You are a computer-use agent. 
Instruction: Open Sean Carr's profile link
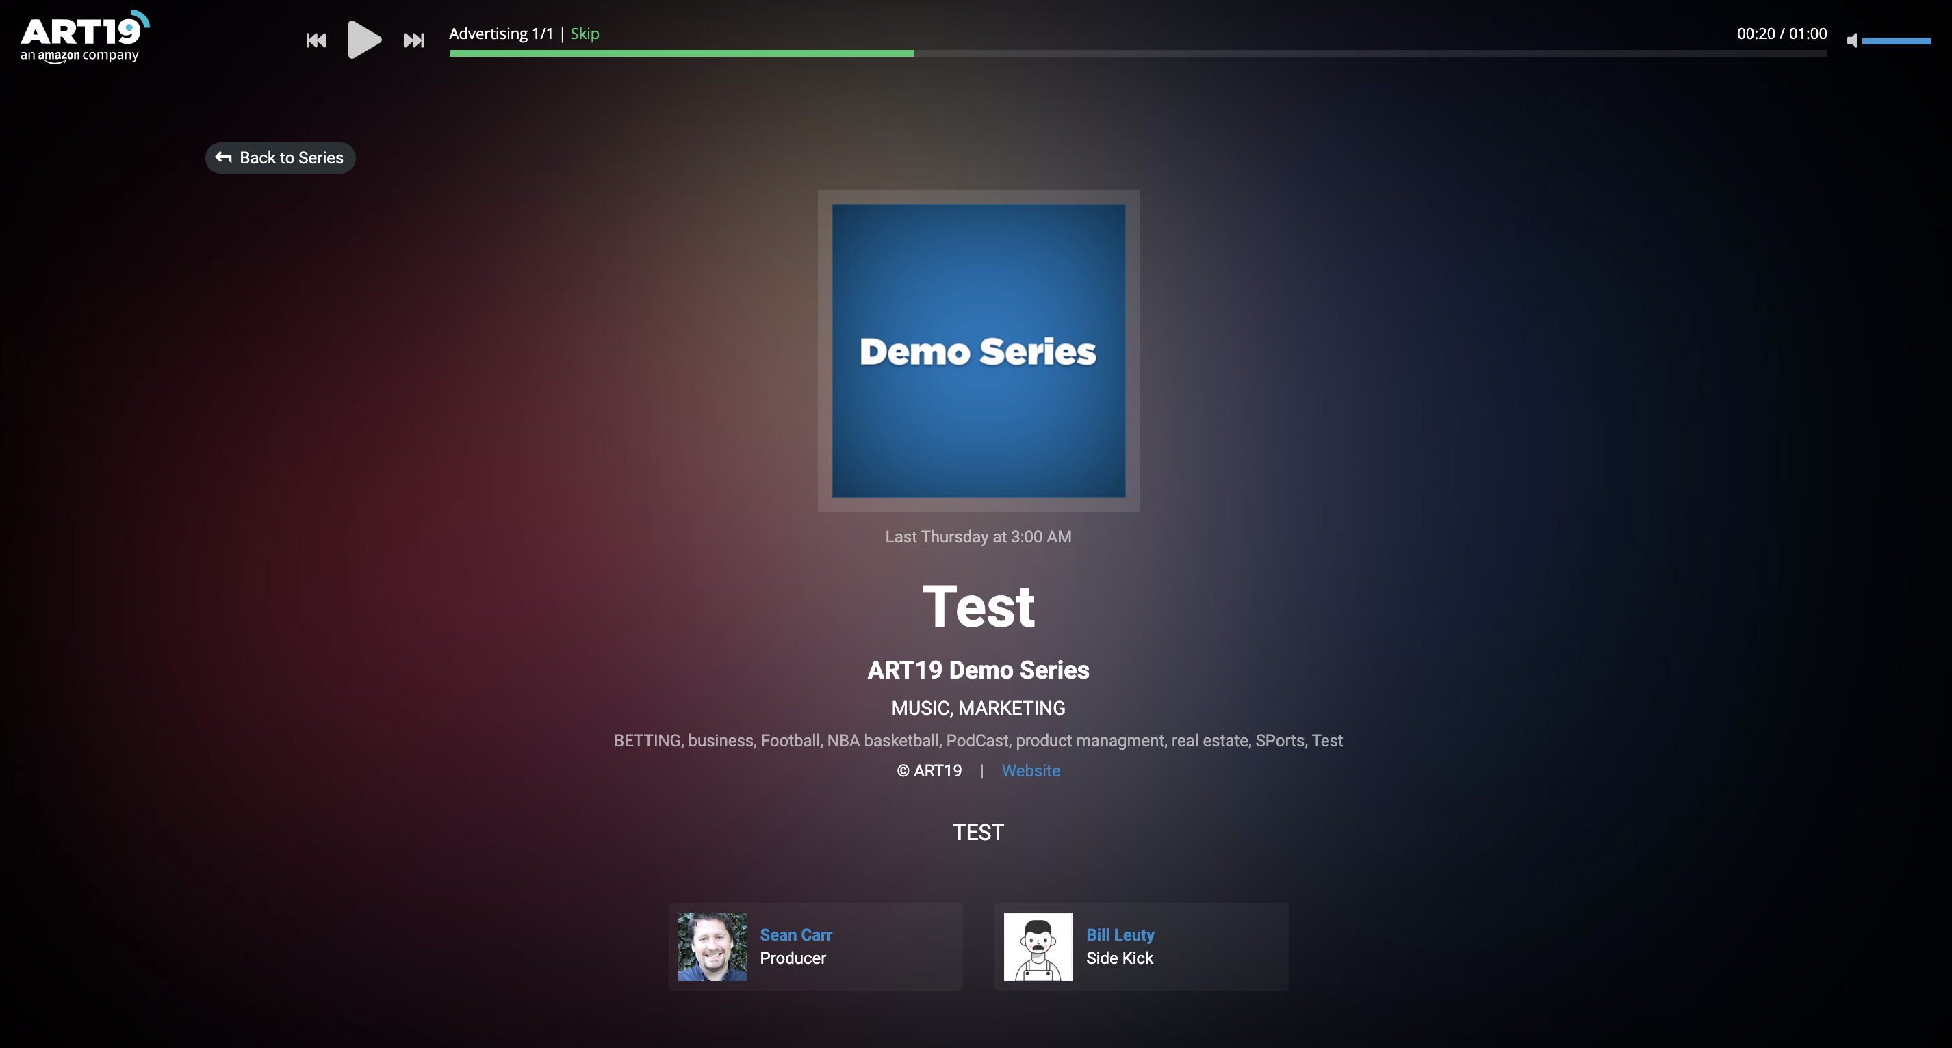(795, 935)
